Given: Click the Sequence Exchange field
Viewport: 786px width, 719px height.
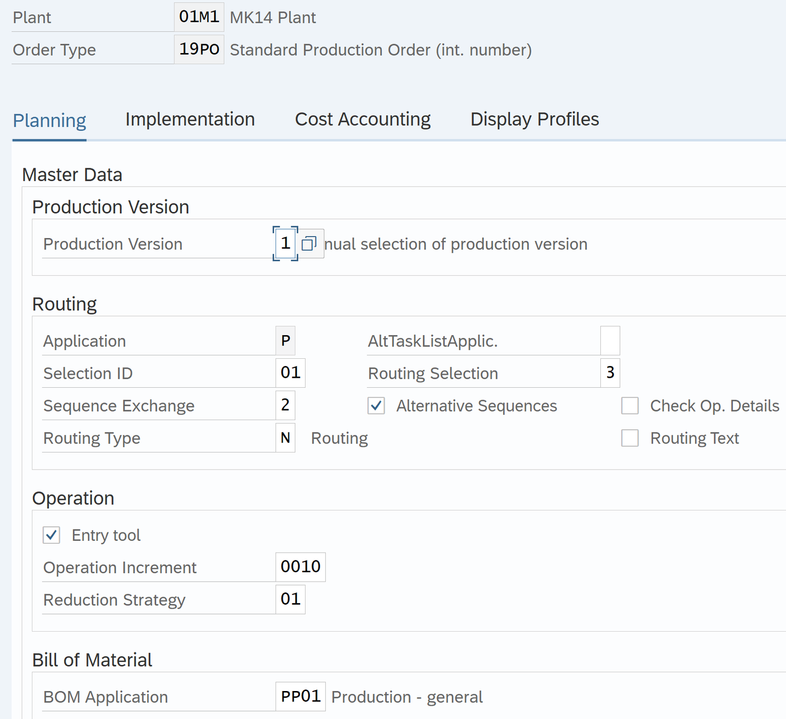Looking at the screenshot, I should [x=285, y=405].
